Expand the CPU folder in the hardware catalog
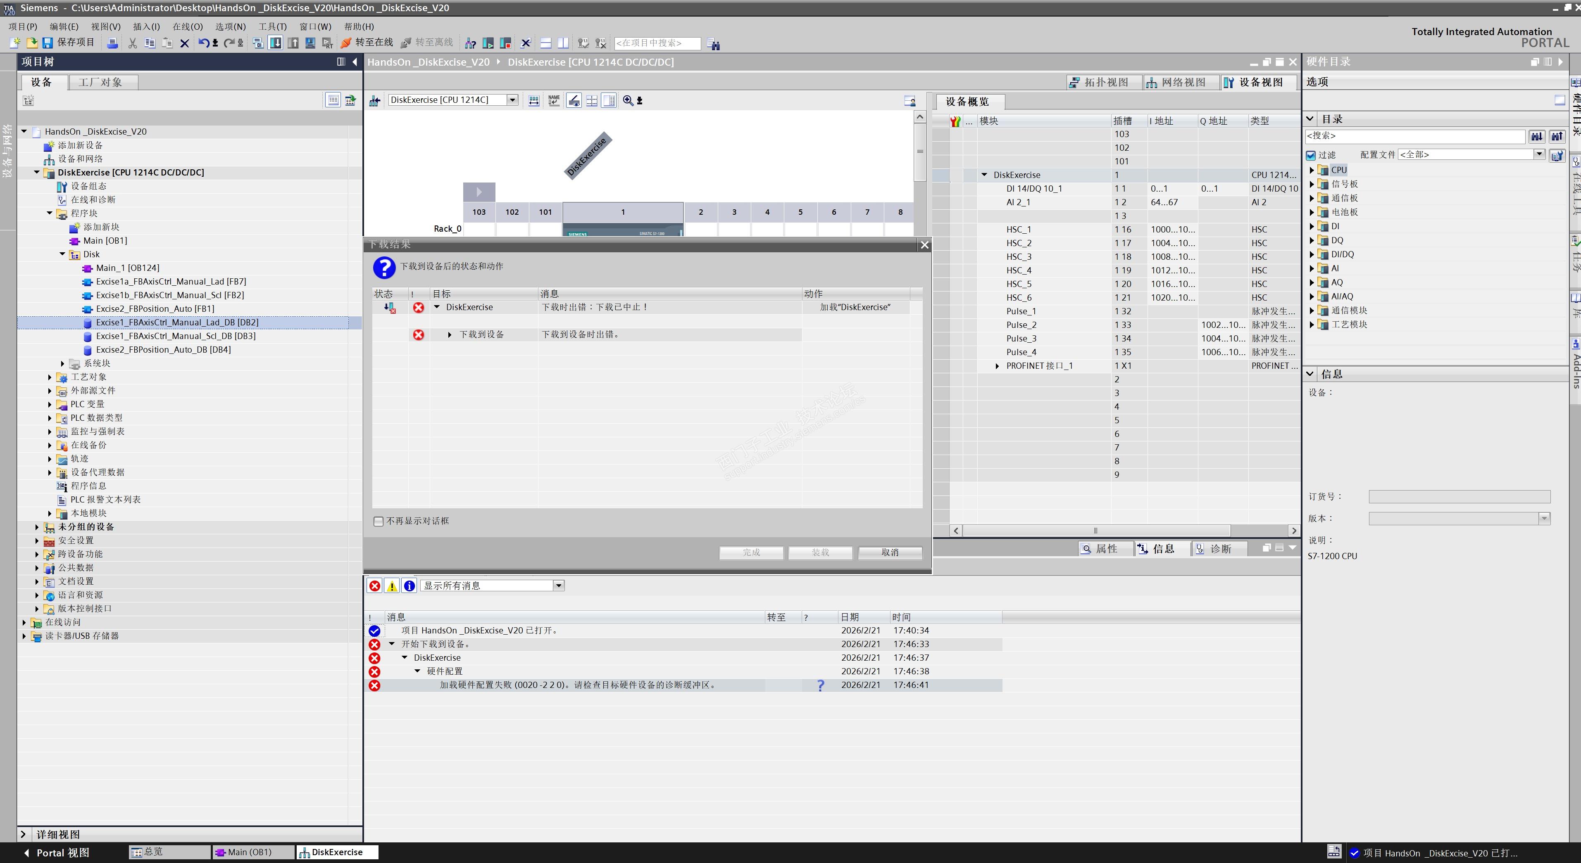This screenshot has height=863, width=1581. (x=1312, y=170)
